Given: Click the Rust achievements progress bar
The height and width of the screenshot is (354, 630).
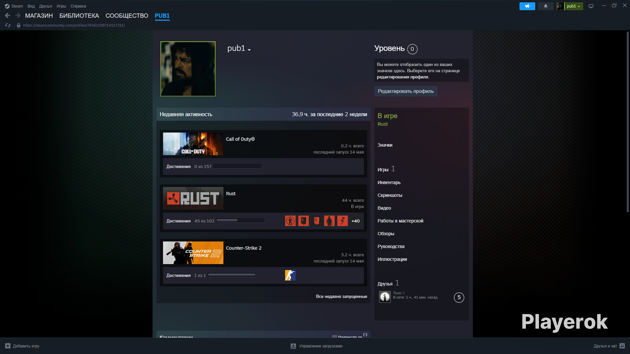Looking at the screenshot, I should (x=241, y=221).
